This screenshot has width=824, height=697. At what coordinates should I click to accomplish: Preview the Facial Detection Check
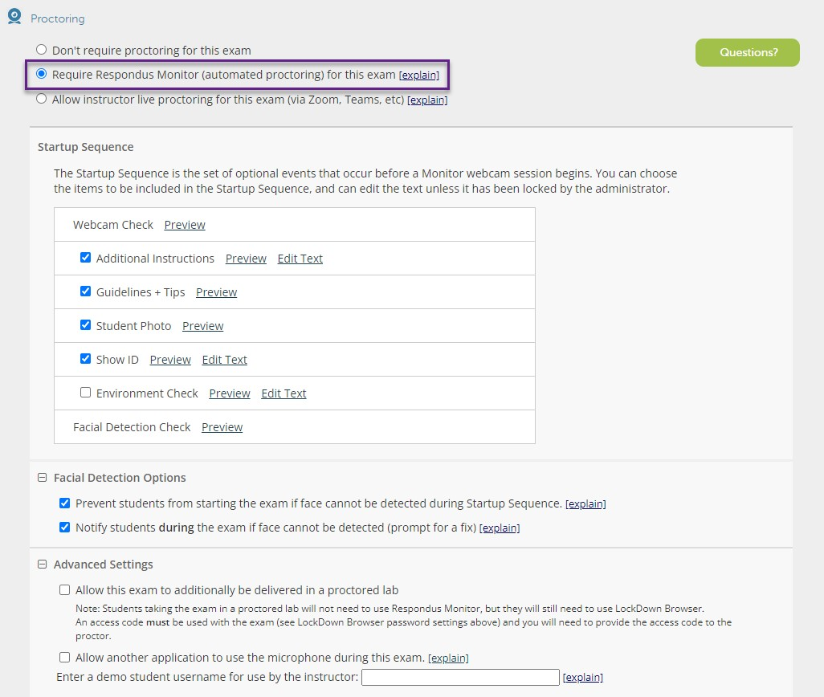point(222,426)
